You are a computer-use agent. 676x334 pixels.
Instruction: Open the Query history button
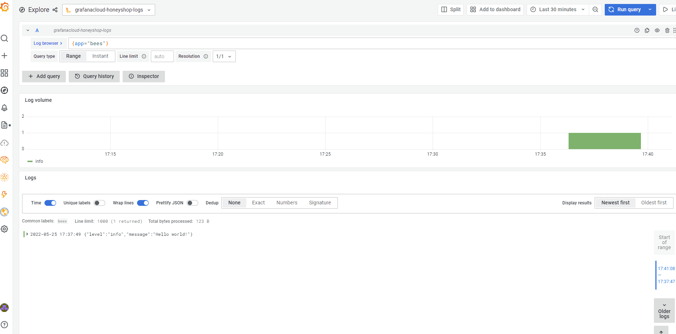(x=94, y=77)
